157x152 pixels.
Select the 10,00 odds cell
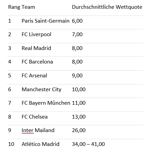pyautogui.click(x=79, y=90)
